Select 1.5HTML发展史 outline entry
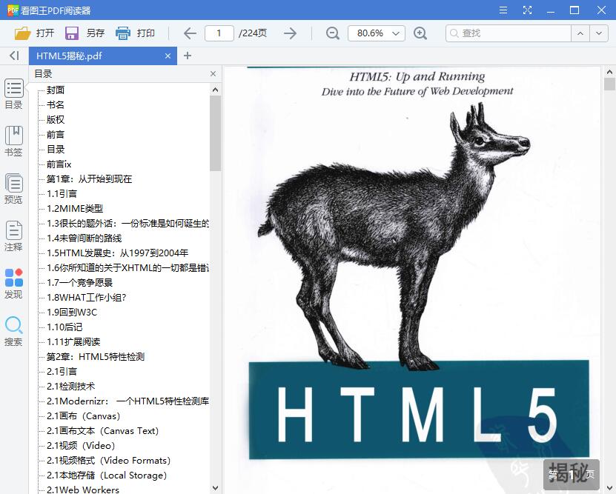 tap(117, 253)
